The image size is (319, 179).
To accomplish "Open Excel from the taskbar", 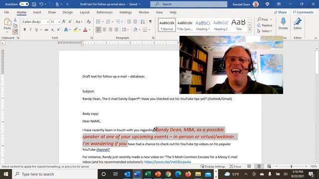I will tap(148, 174).
